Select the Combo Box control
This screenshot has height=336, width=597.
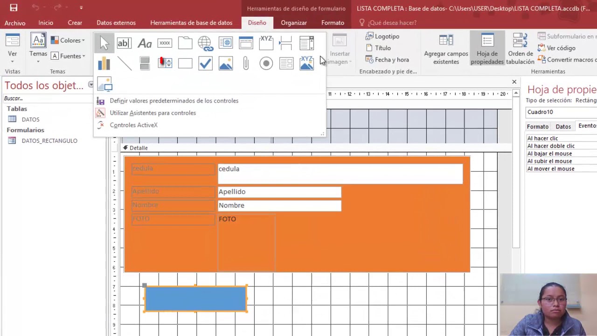pyautogui.click(x=307, y=43)
